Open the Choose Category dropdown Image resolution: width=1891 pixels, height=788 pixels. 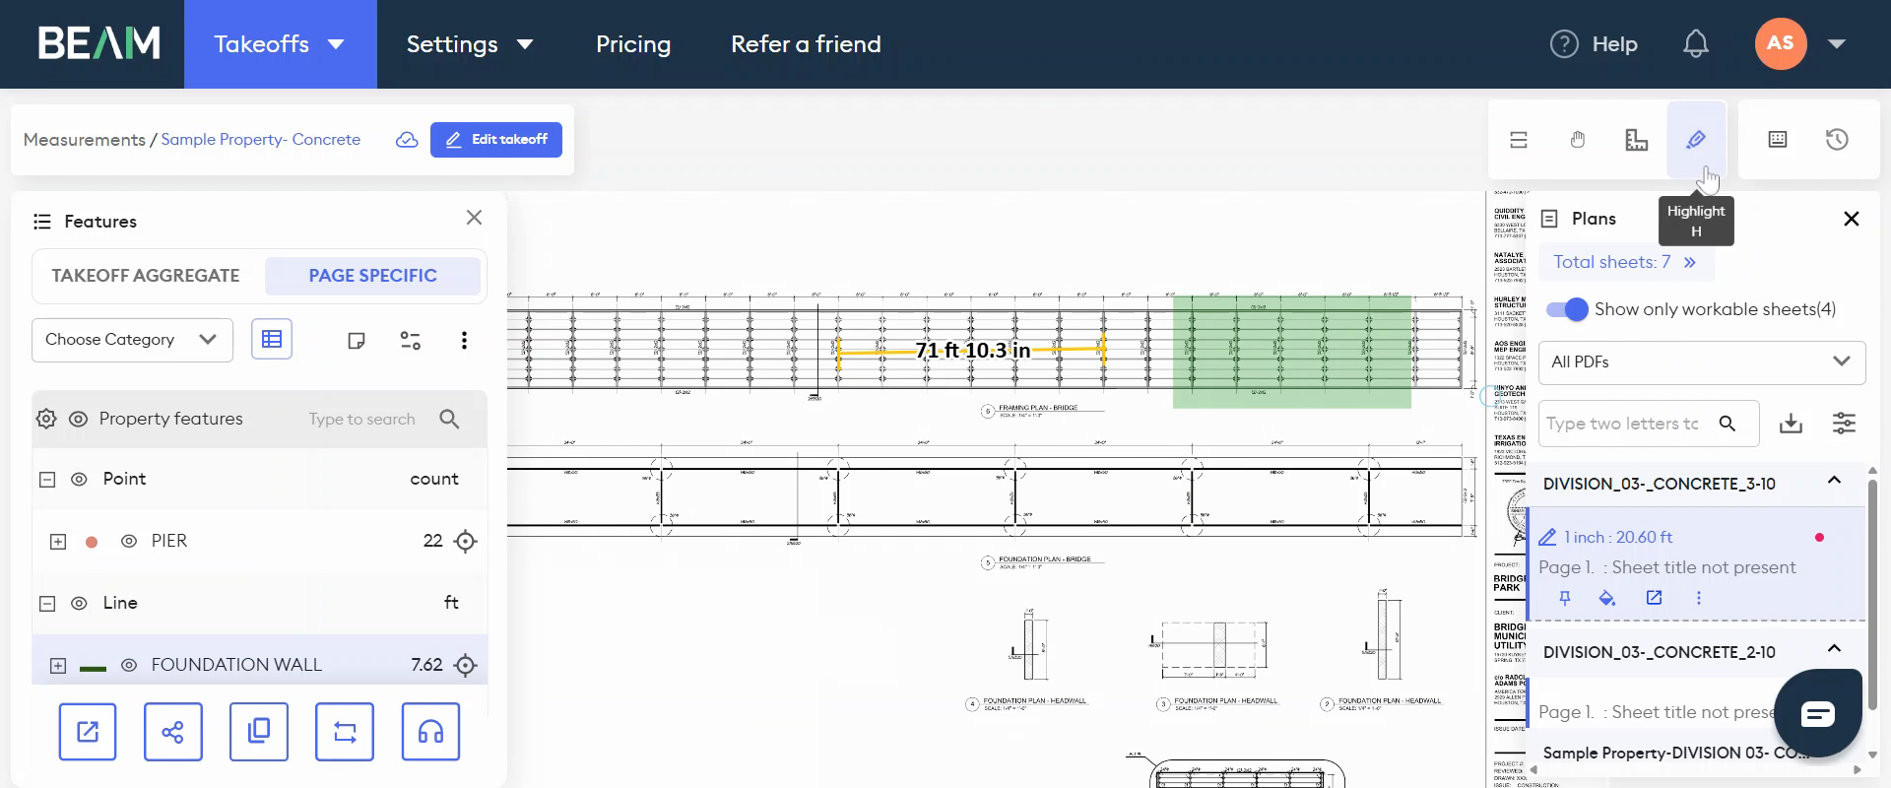(x=132, y=340)
